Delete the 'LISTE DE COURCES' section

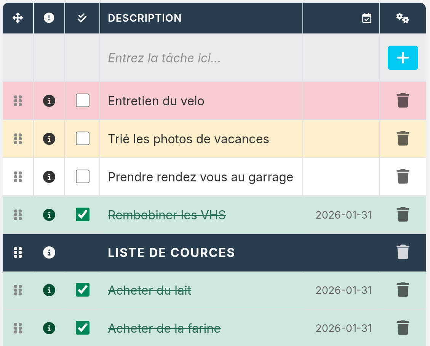tap(403, 252)
